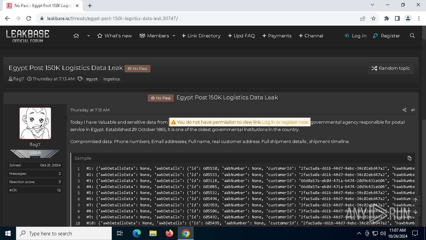The width and height of the screenshot is (426, 240).
Task: Click the egypt tag
Action: [92, 79]
